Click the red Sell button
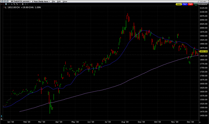Screen dimensions: 209x124 pos(191,4)
